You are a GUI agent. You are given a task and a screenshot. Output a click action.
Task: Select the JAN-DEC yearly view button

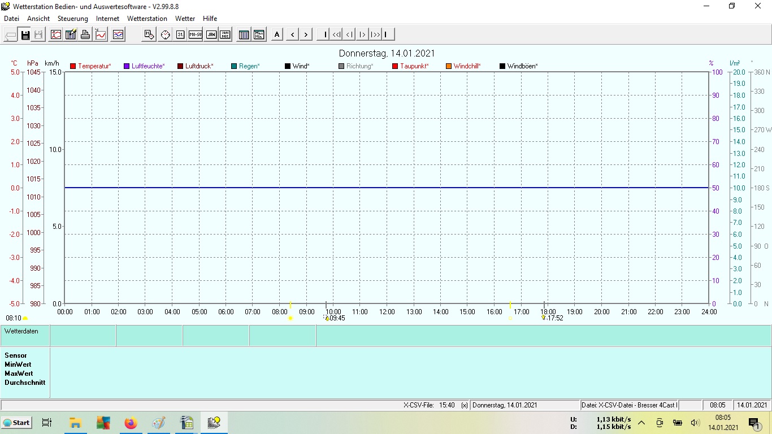click(225, 35)
